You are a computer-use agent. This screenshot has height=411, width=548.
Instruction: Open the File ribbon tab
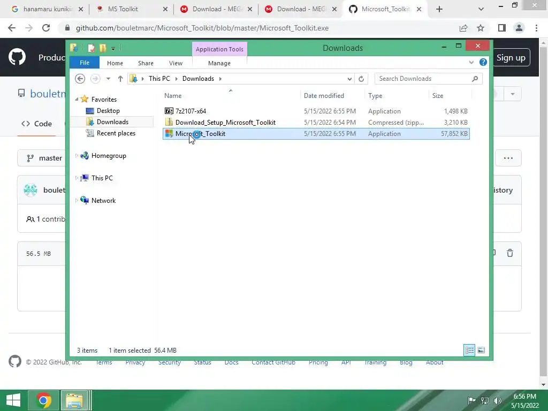click(84, 63)
